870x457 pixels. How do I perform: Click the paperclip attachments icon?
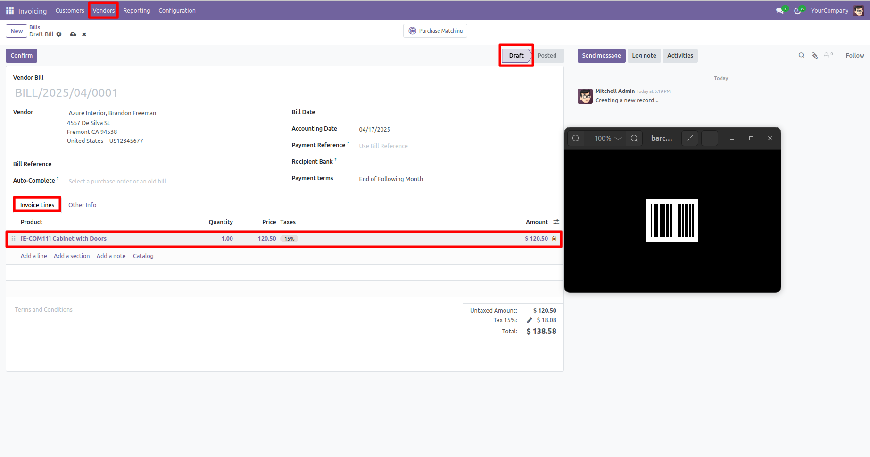pos(814,56)
